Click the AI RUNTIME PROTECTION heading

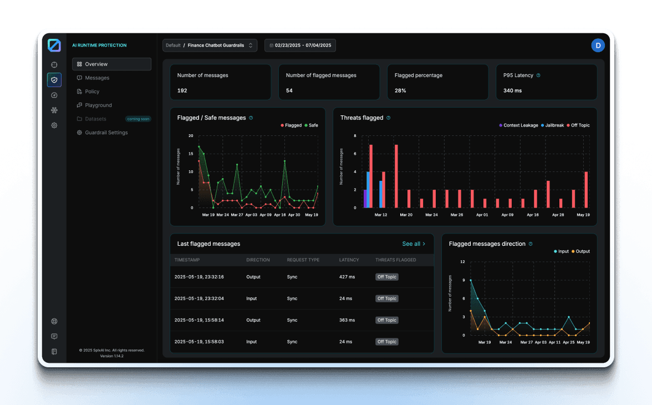tap(99, 45)
